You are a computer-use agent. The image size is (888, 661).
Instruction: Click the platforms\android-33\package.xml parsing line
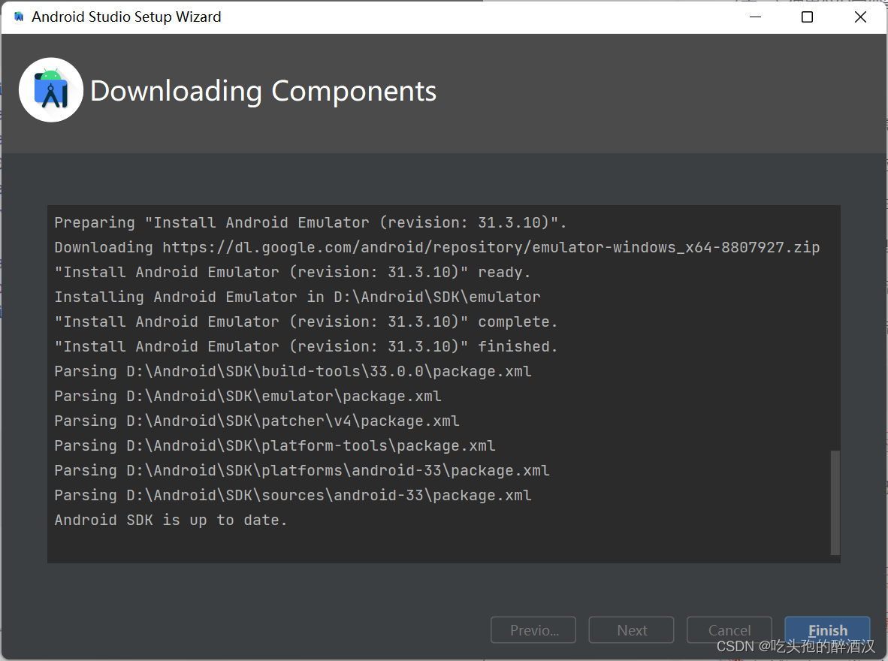click(302, 471)
